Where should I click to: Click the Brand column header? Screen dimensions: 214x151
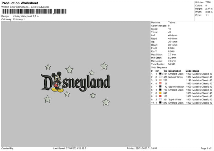tap(196, 71)
